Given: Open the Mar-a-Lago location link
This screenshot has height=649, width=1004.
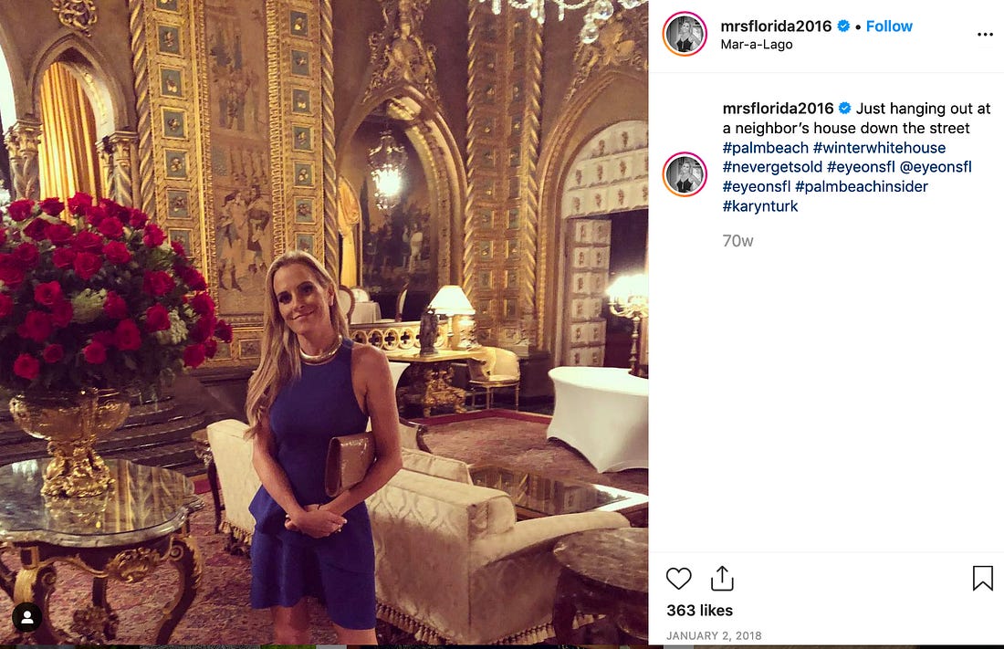Looking at the screenshot, I should coord(757,44).
